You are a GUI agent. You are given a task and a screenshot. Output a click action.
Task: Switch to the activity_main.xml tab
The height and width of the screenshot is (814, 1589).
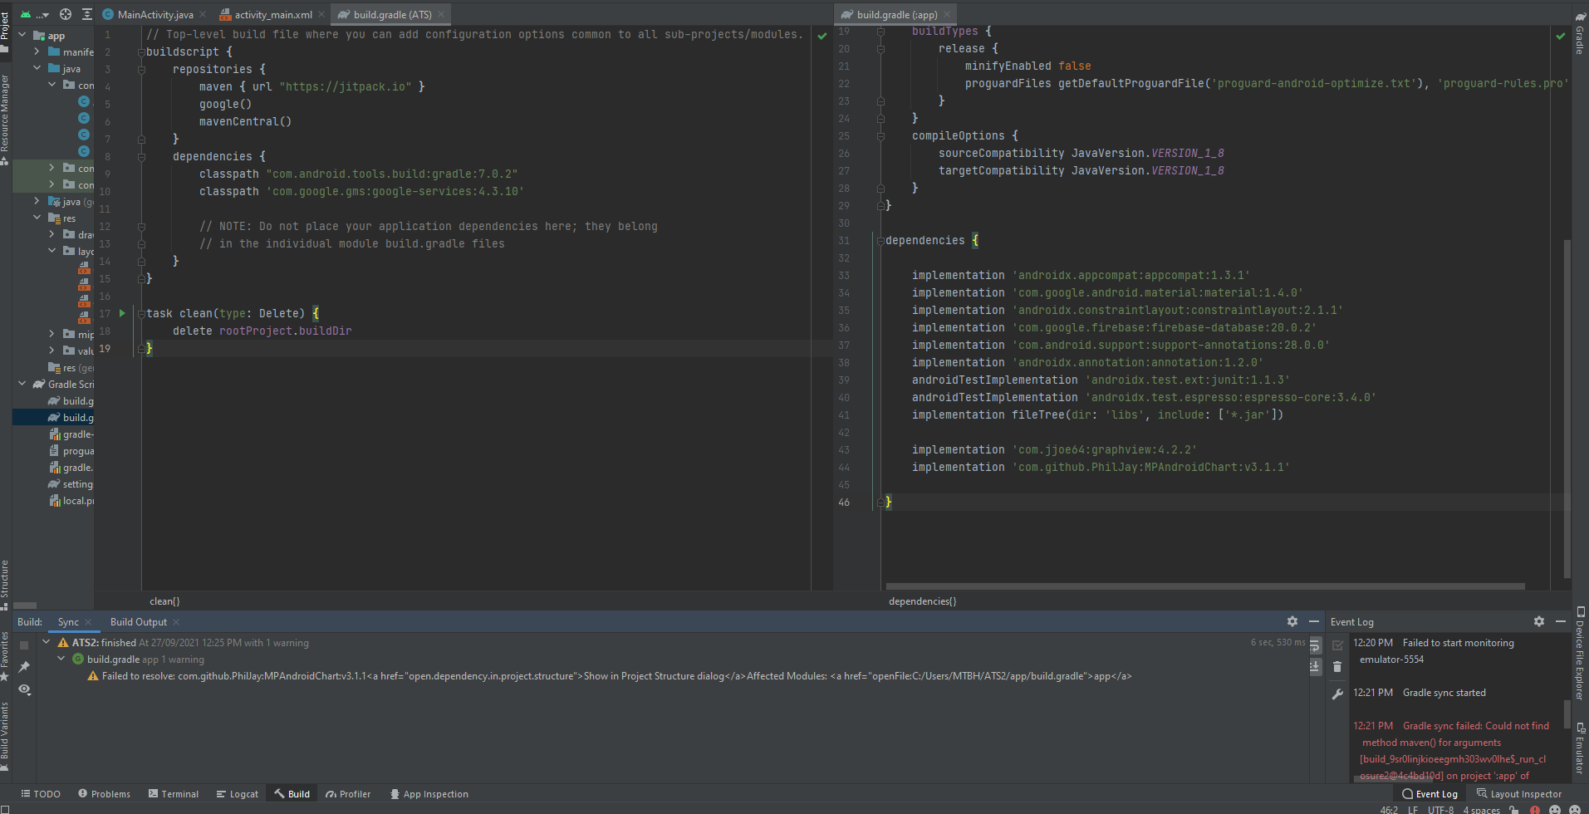point(272,14)
